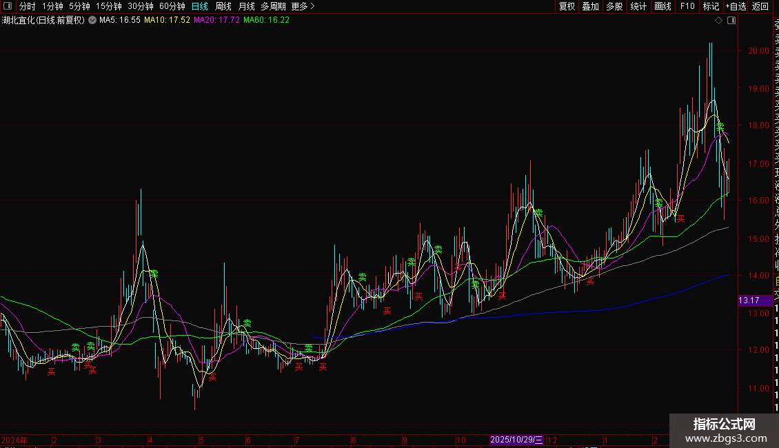Click the 2025/10/29 date marker on timeline
Image resolution: width=779 pixels, height=448 pixels.
pos(516,440)
